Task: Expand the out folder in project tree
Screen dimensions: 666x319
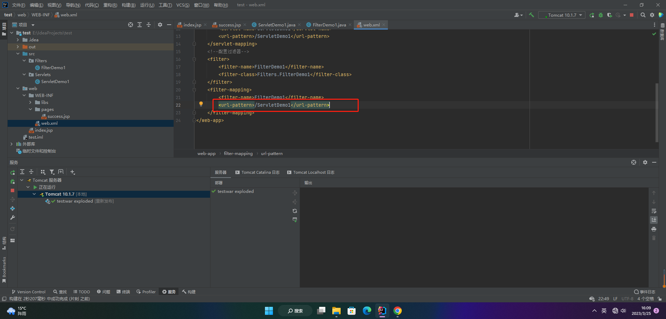Action: coord(18,47)
